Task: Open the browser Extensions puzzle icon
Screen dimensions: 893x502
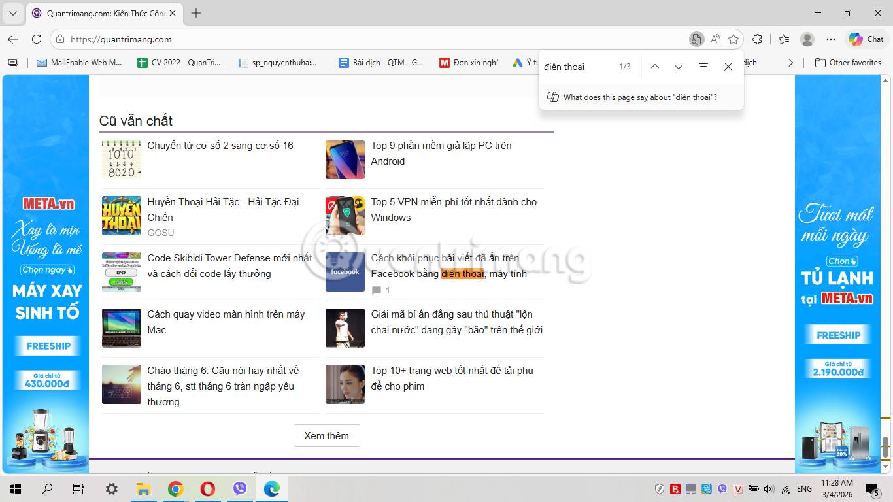Action: pyautogui.click(x=757, y=39)
